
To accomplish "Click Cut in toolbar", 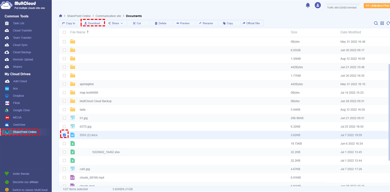I will (x=137, y=23).
